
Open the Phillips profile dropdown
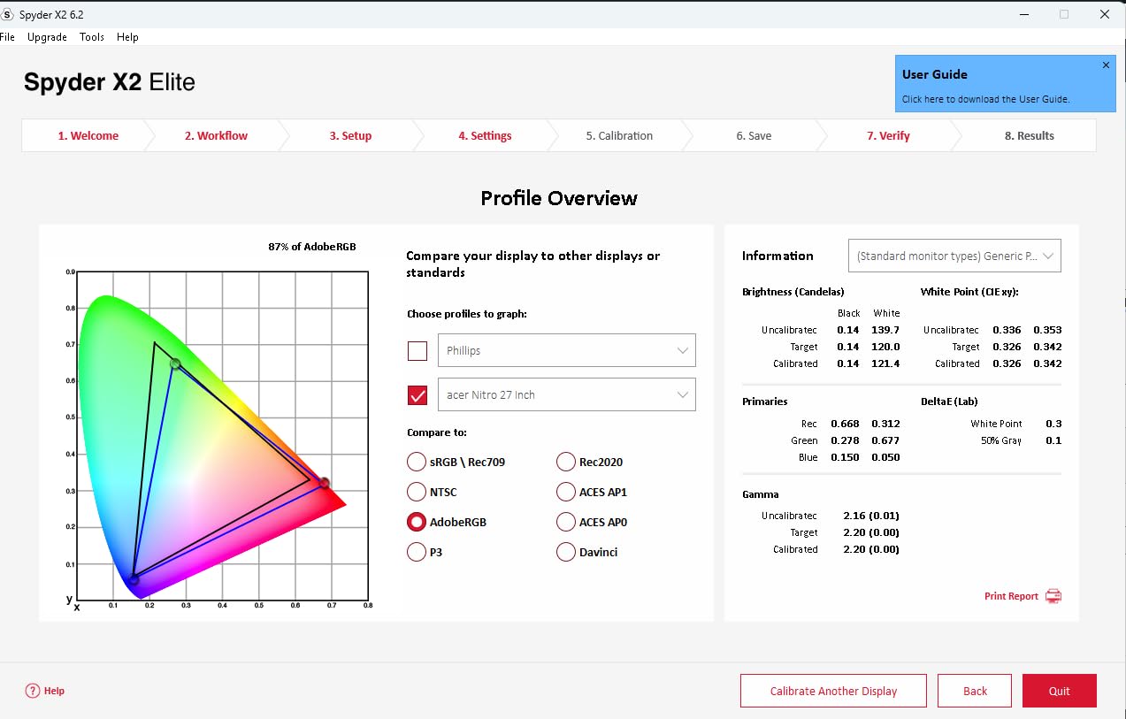tap(566, 350)
